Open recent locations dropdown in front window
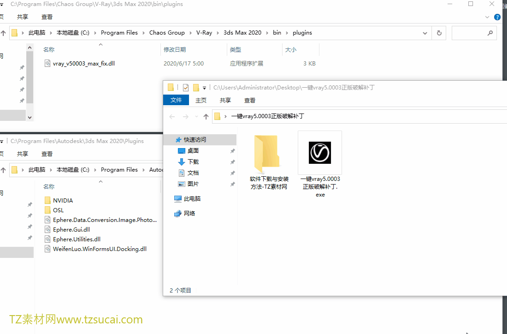Screen dimensions: 507x334 coord(196,117)
